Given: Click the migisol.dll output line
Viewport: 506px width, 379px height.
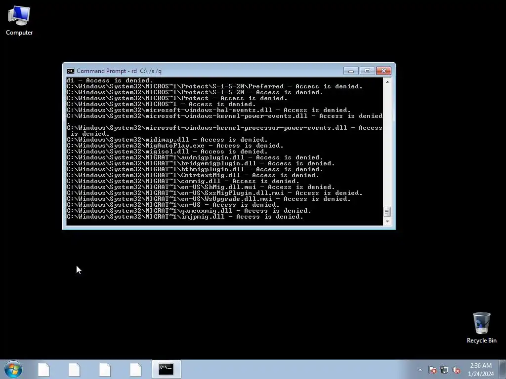Looking at the screenshot, I should click(x=167, y=152).
